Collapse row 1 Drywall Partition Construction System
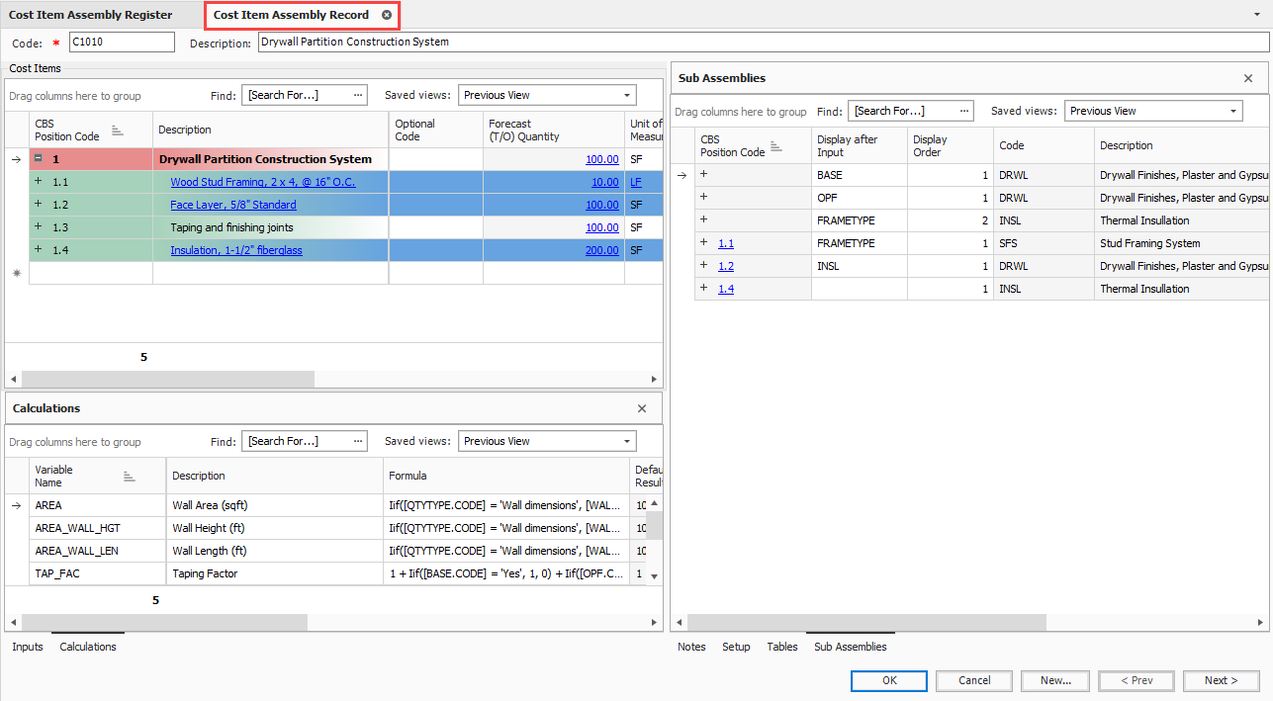The width and height of the screenshot is (1273, 701). (39, 159)
